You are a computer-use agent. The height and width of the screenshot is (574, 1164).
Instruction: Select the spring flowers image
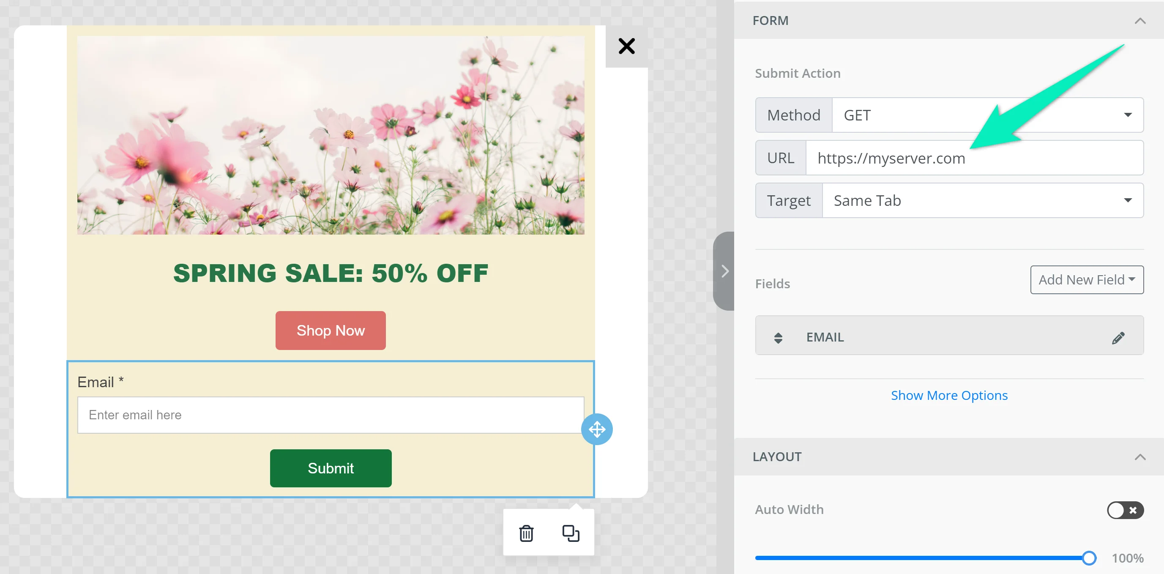coord(331,135)
